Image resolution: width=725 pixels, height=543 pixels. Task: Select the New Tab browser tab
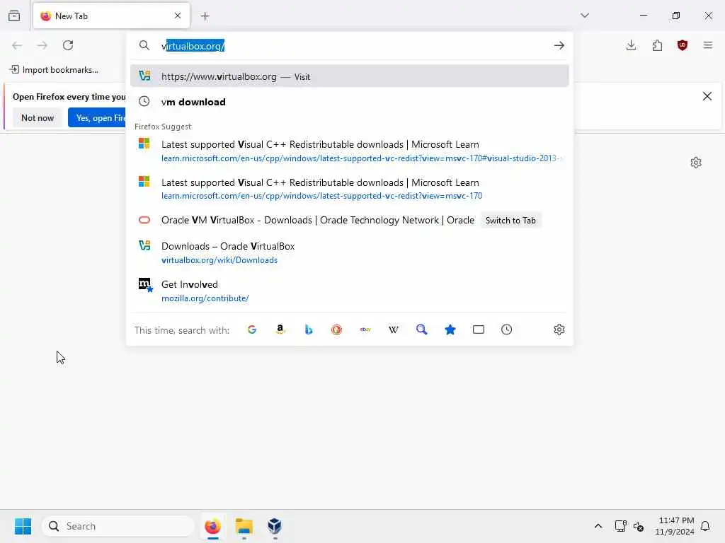tap(111, 16)
